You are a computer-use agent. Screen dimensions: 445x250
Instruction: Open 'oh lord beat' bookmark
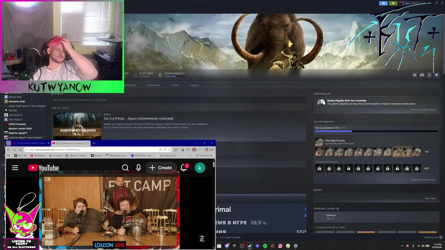point(38,156)
